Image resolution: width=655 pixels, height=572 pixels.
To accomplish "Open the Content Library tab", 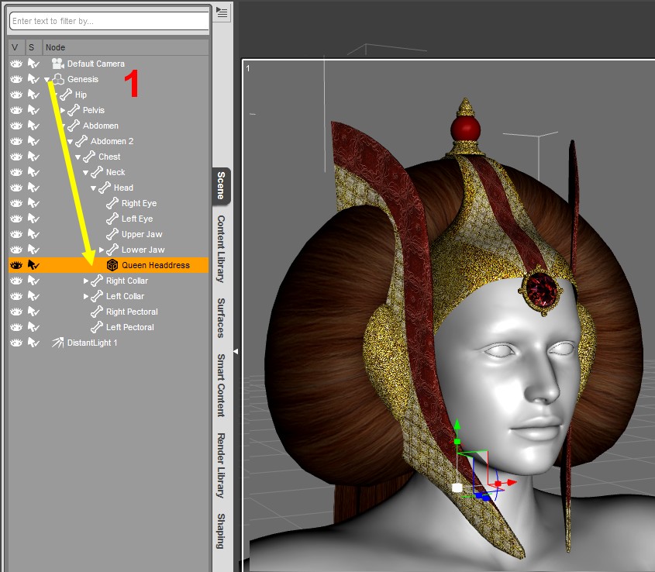I will tap(221, 249).
